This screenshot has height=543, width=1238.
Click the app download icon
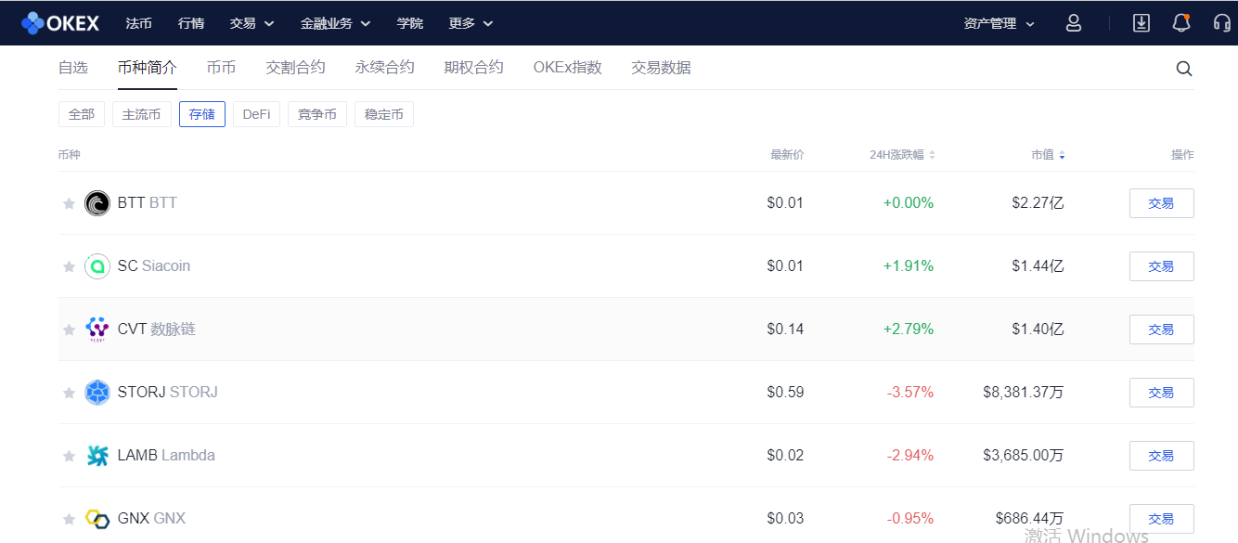(1141, 22)
